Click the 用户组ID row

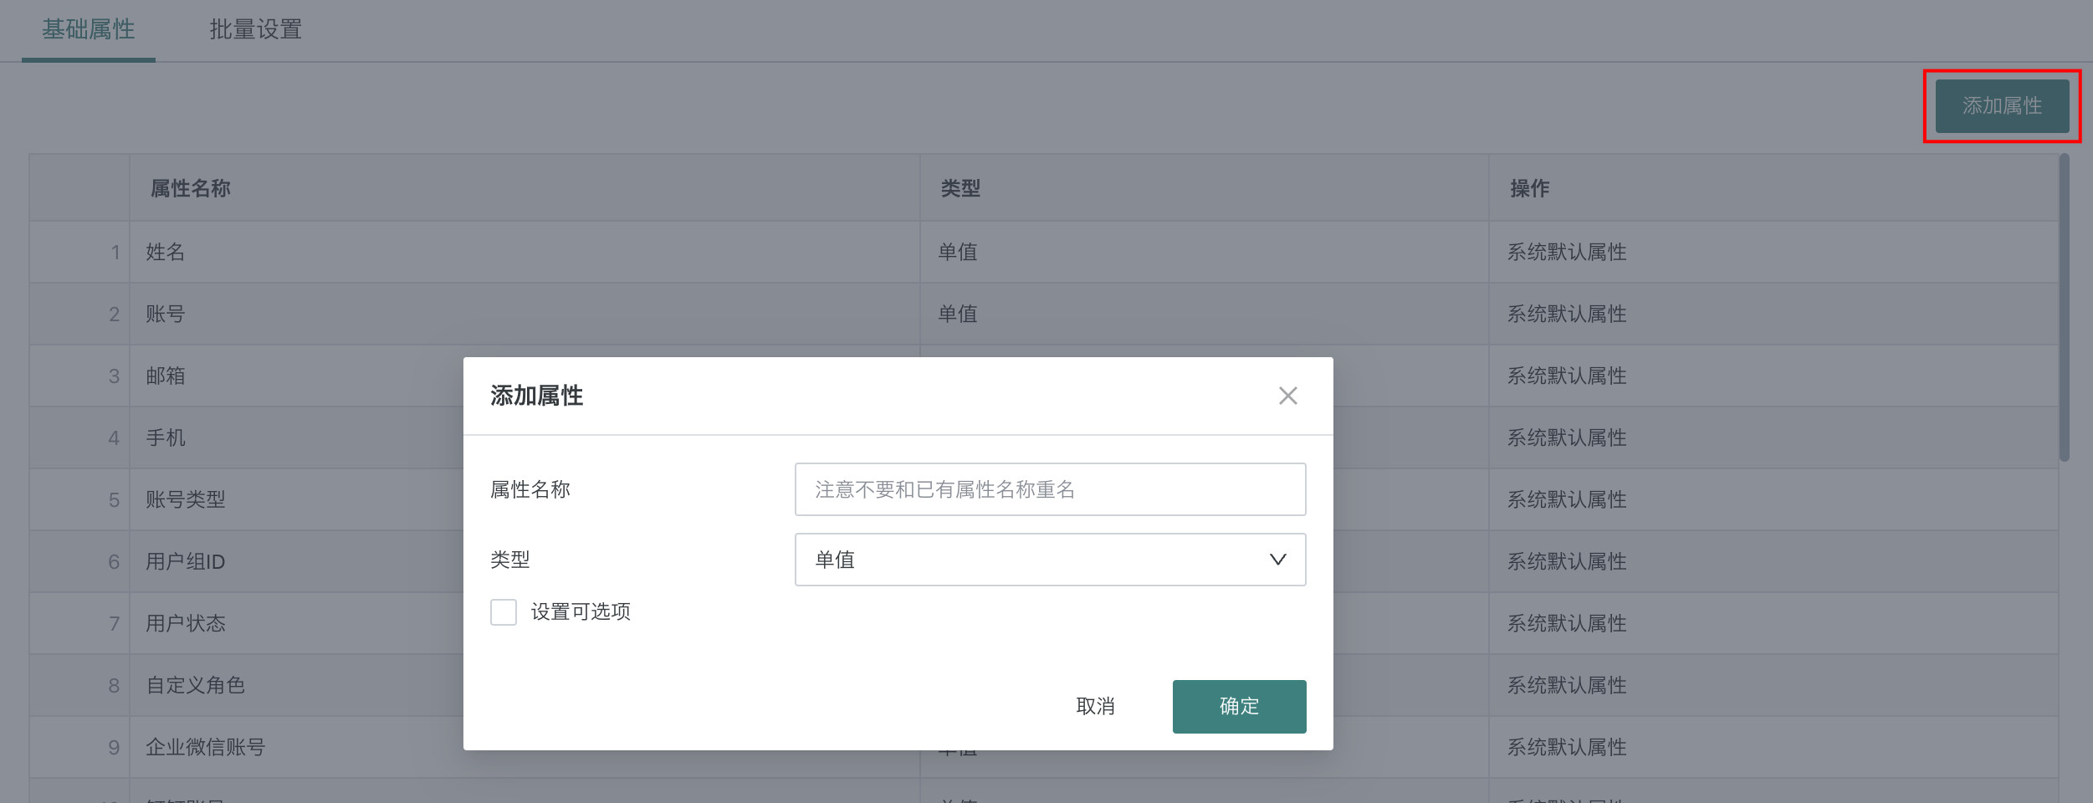pos(186,561)
